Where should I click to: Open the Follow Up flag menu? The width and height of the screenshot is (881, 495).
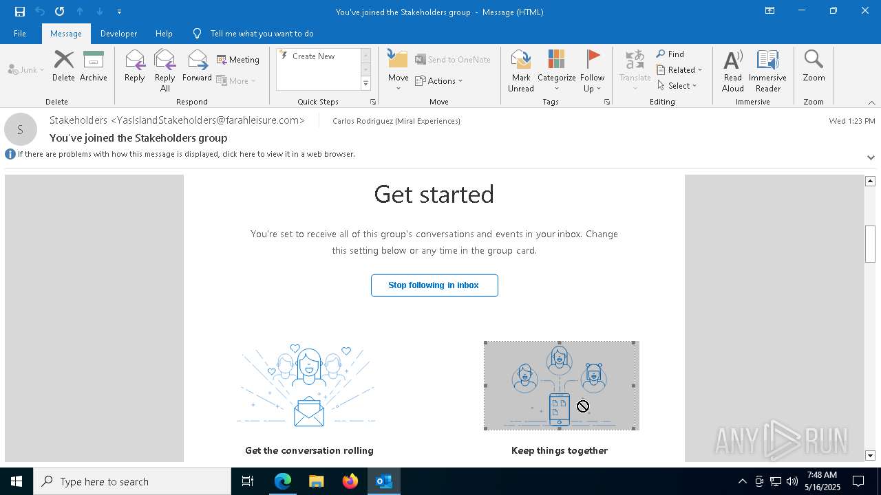click(x=592, y=71)
